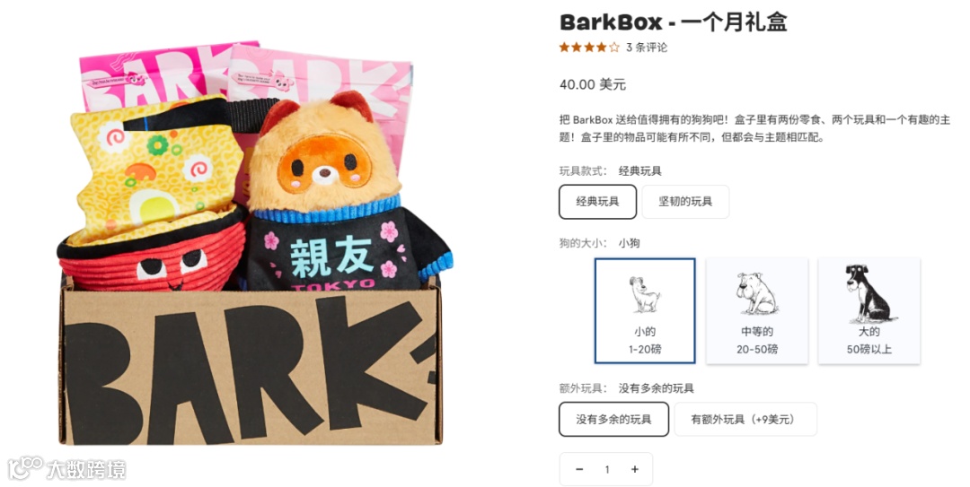The height and width of the screenshot is (487, 970).
Task: Choose the 坚韧的玩具 toy style
Action: [x=684, y=202]
